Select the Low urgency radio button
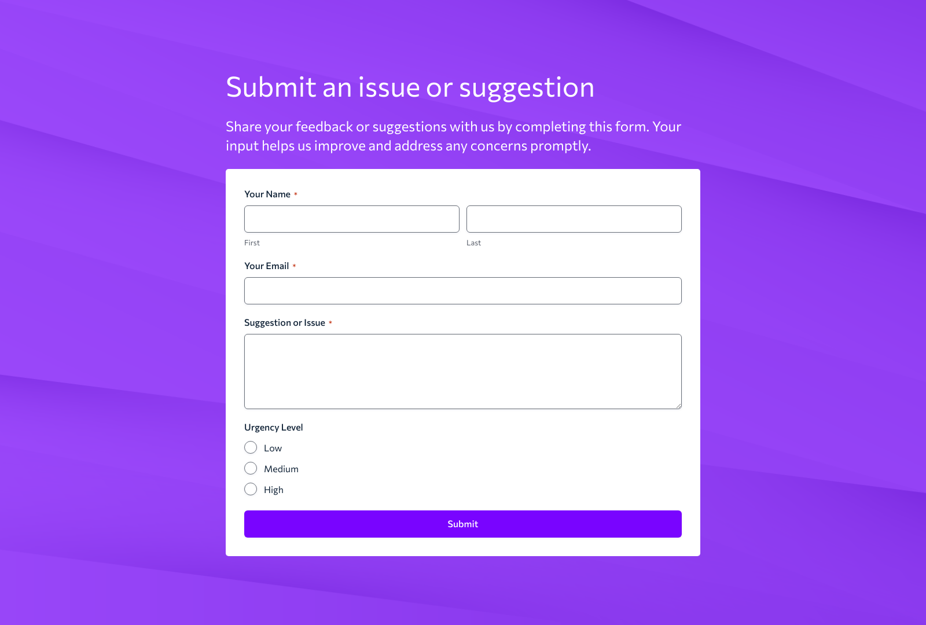The height and width of the screenshot is (625, 926). [x=251, y=447]
